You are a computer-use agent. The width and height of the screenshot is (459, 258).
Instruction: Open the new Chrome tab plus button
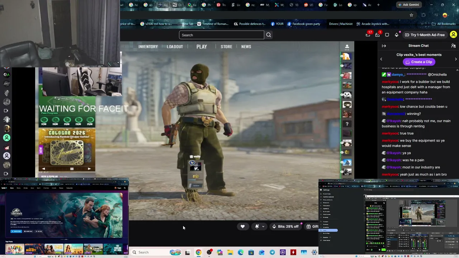coord(378,5)
